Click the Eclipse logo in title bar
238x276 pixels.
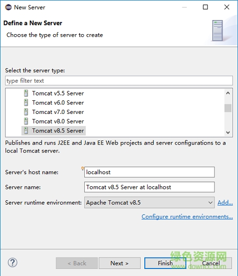[8, 7]
